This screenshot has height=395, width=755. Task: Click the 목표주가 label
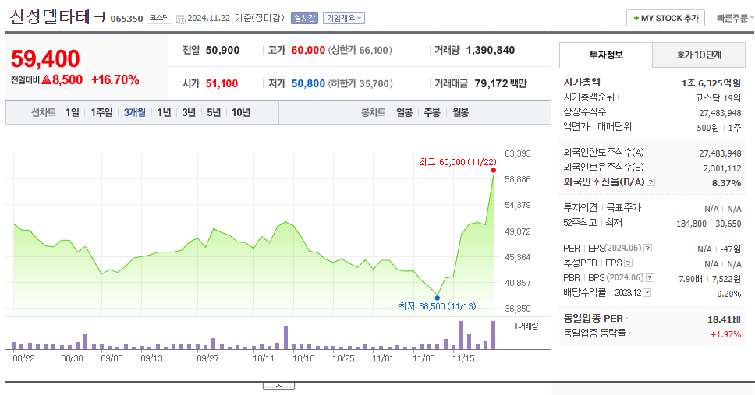pos(623,207)
